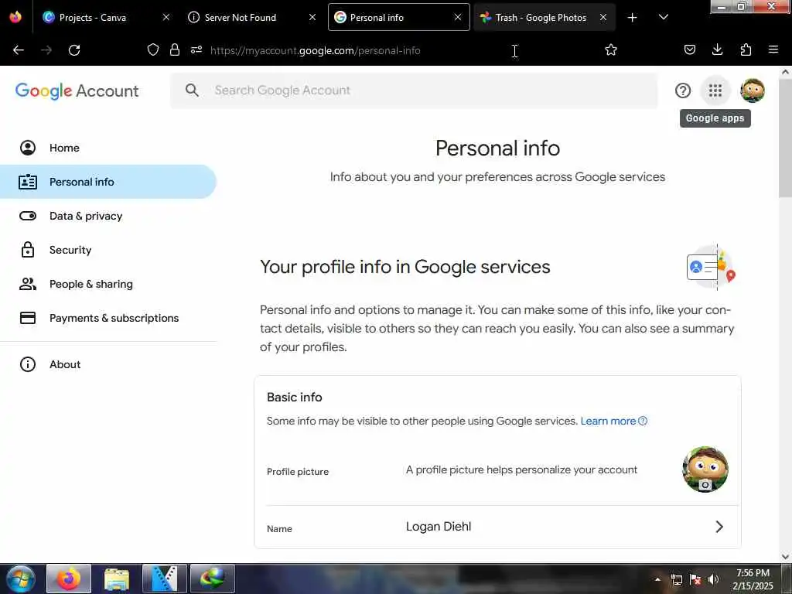Viewport: 792px width, 594px height.
Task: Click the Learn more question mark icon
Action: click(x=643, y=422)
